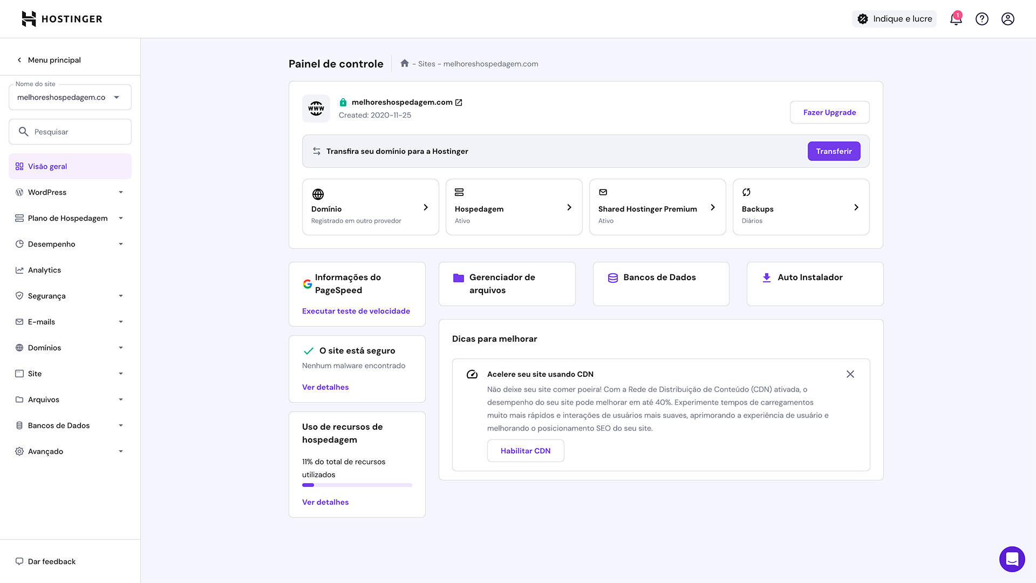This screenshot has width=1036, height=583.
Task: Select the WordPress sidebar label
Action: [x=47, y=192]
